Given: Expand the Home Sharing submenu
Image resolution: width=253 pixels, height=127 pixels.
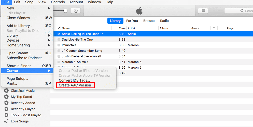Looking at the screenshot, I should pos(49,45).
